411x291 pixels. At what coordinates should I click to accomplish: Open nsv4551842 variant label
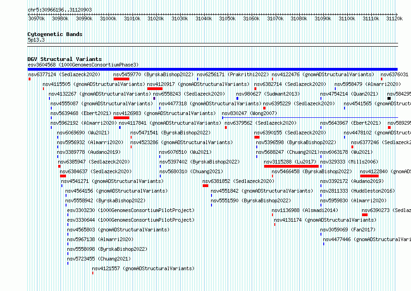click(x=262, y=191)
